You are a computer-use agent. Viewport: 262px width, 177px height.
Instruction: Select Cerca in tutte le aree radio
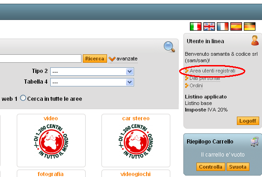pos(23,98)
